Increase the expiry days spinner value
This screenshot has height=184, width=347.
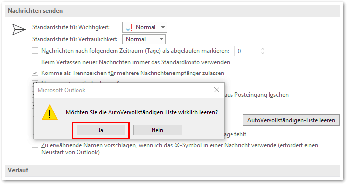(263, 49)
